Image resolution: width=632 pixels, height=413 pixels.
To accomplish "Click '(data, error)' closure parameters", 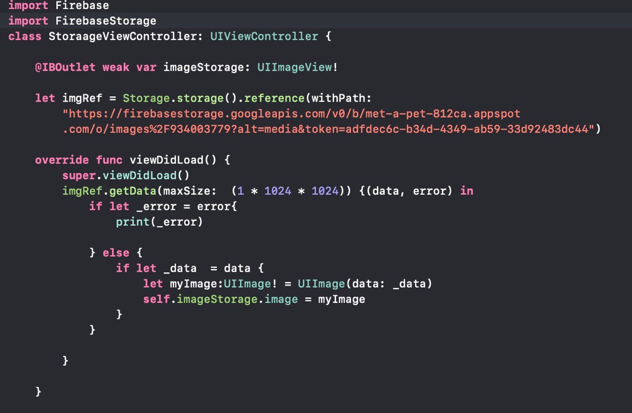I will (409, 191).
